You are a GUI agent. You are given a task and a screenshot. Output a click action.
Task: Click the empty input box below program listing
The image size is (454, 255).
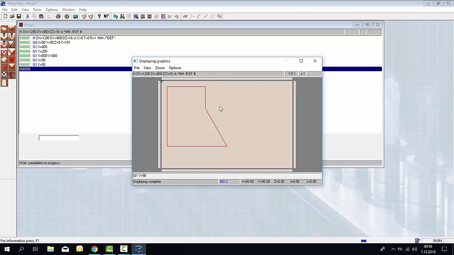[x=59, y=138]
